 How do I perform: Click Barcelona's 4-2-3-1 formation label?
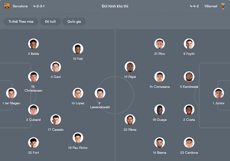coord(39,6)
